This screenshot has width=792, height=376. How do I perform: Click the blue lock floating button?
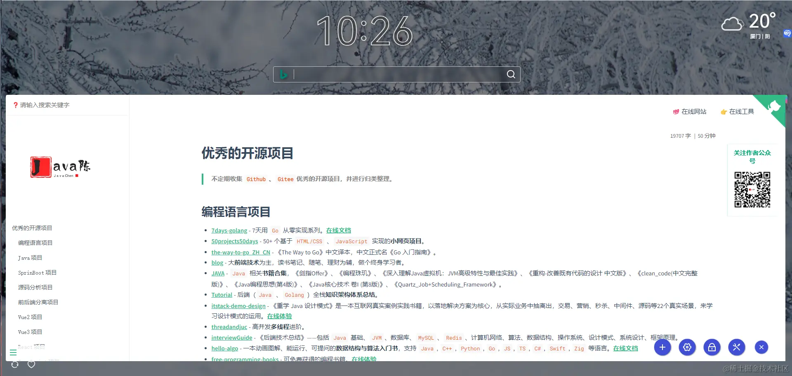(712, 347)
